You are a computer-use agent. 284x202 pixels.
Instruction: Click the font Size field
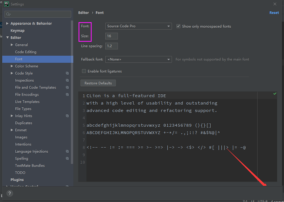112,36
